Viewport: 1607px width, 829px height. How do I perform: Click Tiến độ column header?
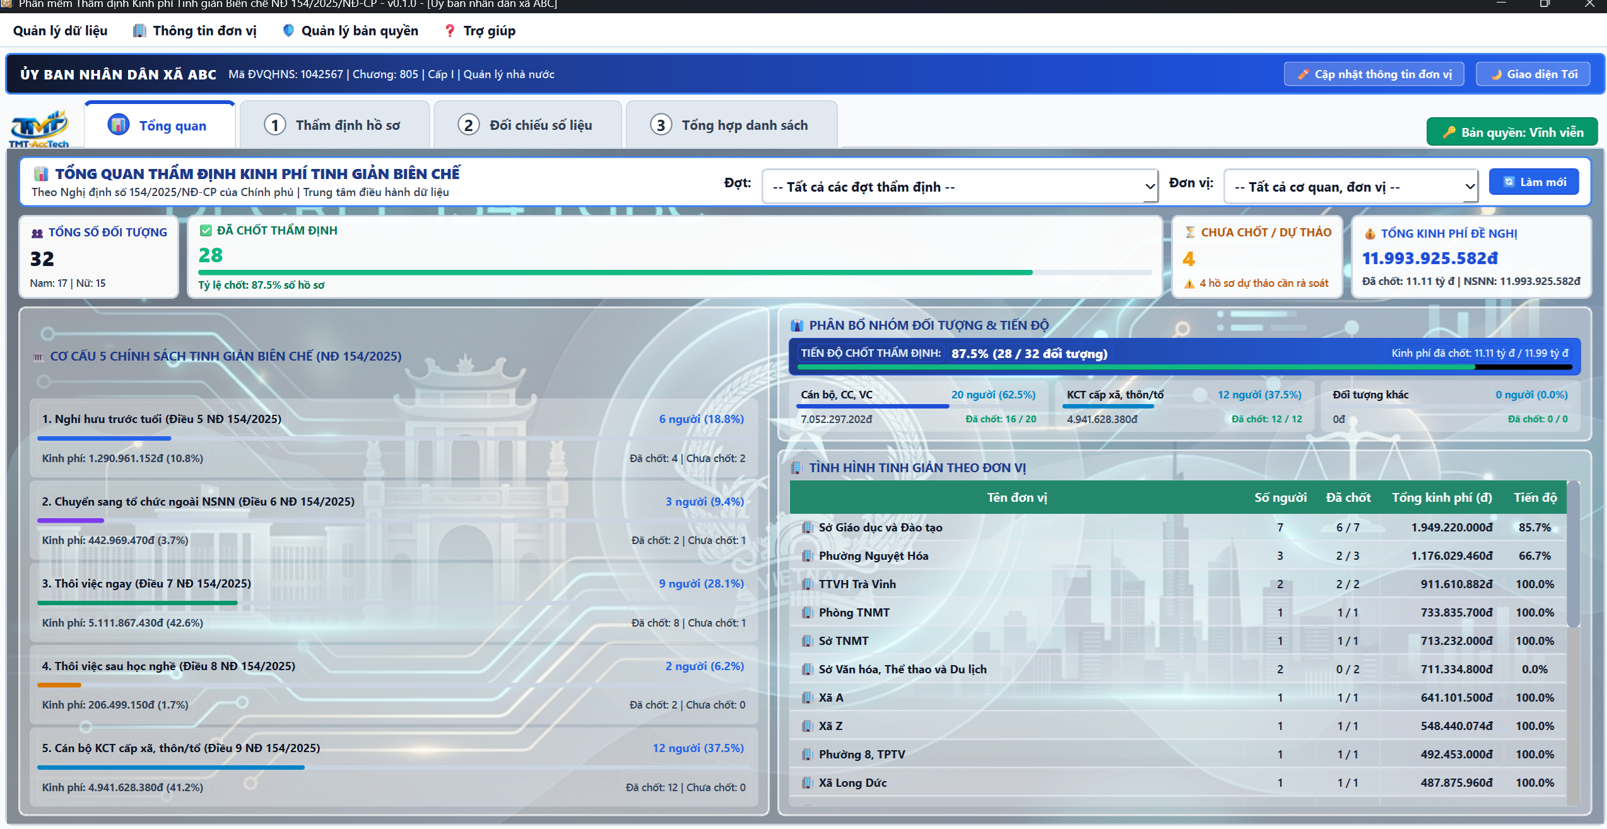click(1535, 497)
